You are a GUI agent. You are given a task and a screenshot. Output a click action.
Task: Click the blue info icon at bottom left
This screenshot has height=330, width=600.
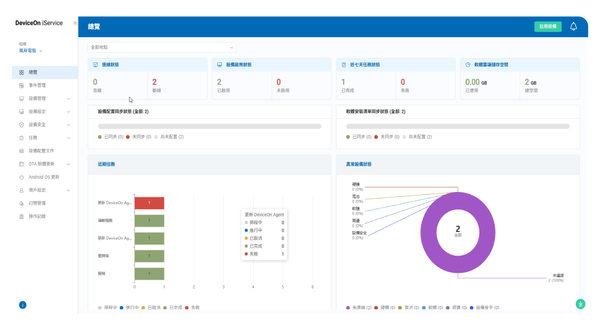[x=23, y=305]
